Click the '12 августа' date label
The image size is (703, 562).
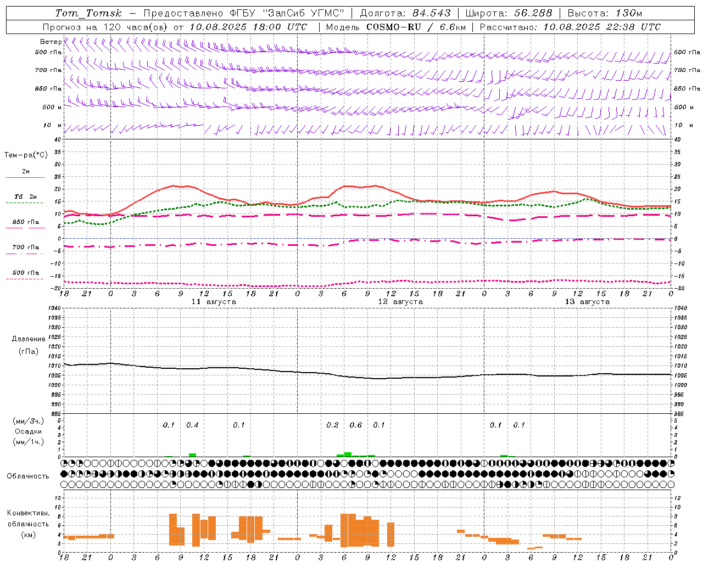(400, 302)
